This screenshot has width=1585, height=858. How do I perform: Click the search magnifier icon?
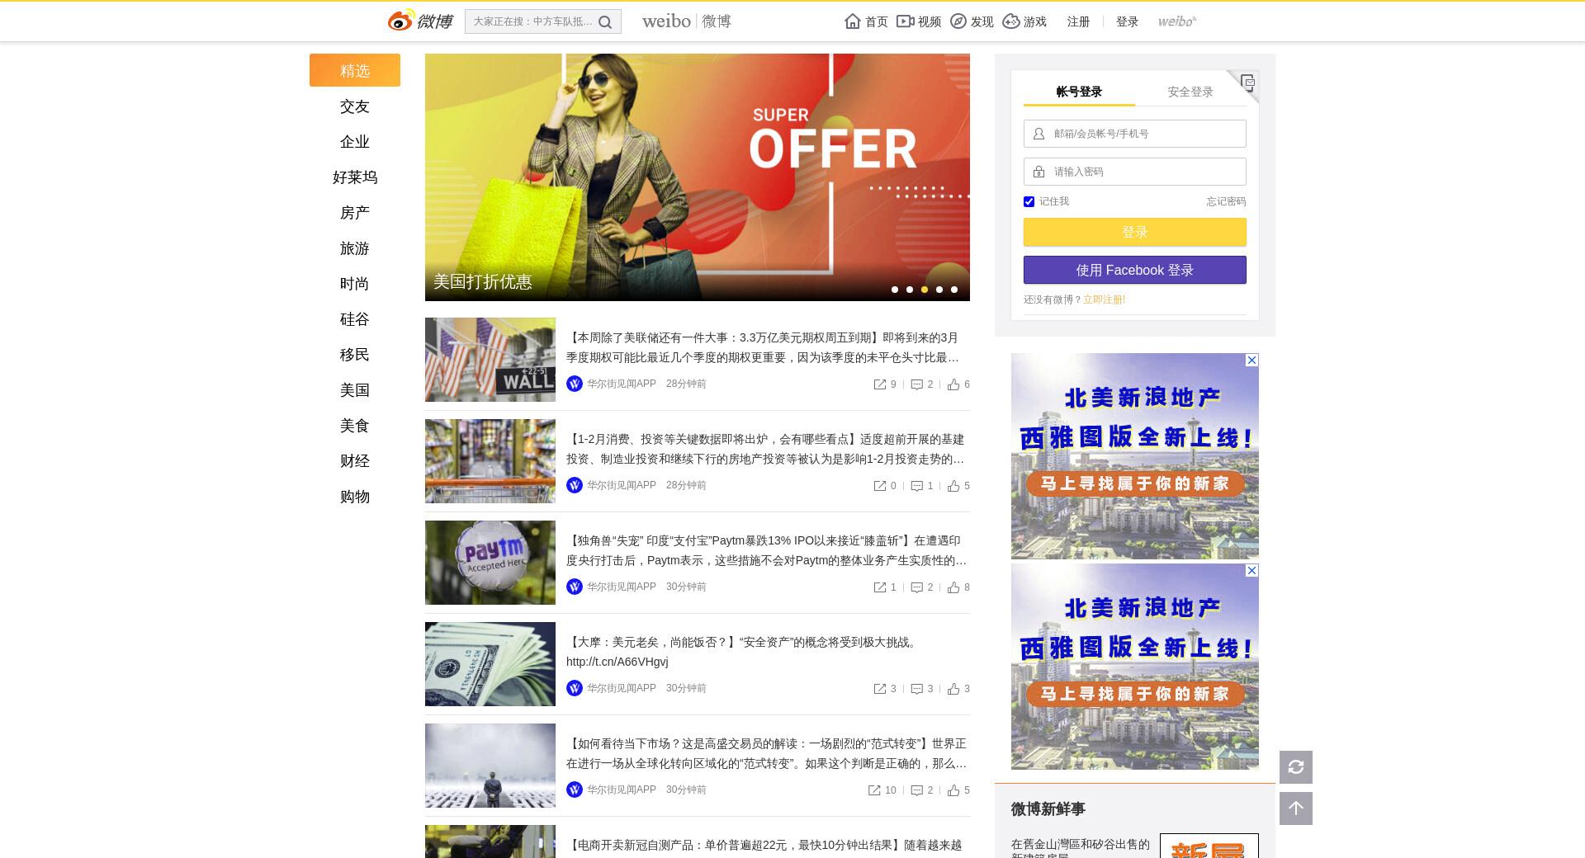click(605, 22)
